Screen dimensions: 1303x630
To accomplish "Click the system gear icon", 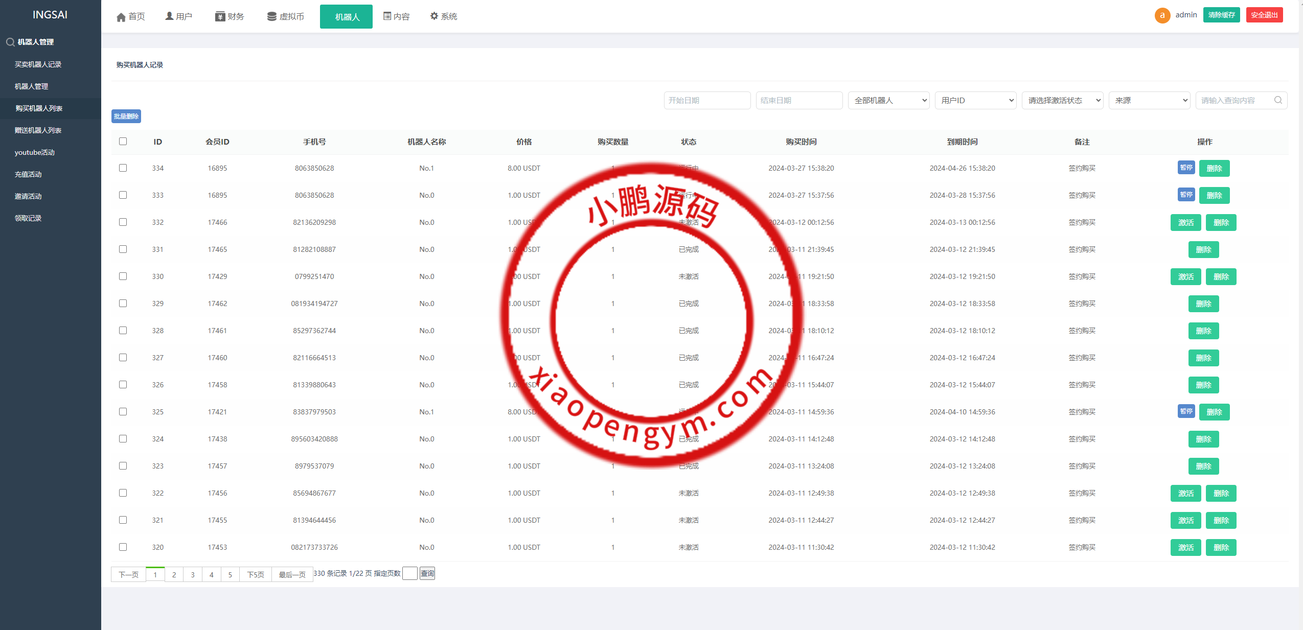I will click(434, 16).
